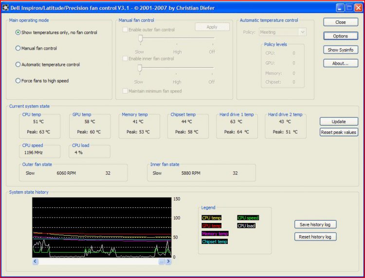This screenshot has width=365, height=278.
Task: Click Reset peak values button
Action: [339, 132]
